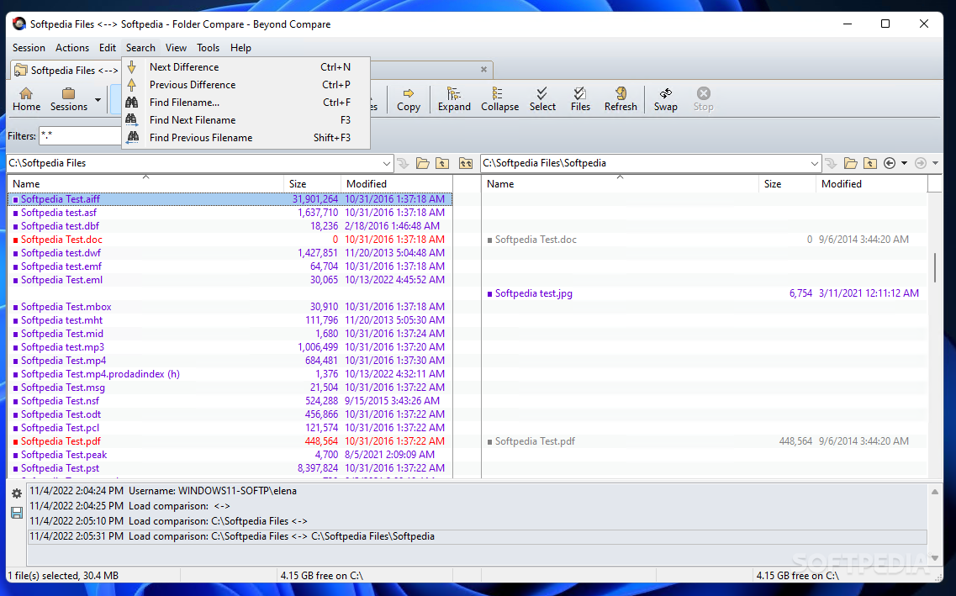The image size is (956, 596).
Task: Click the log panel settings gear icon
Action: pyautogui.click(x=17, y=493)
